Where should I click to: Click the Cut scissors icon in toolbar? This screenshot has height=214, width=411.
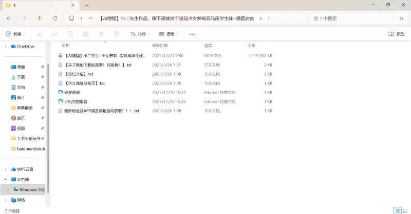point(39,34)
